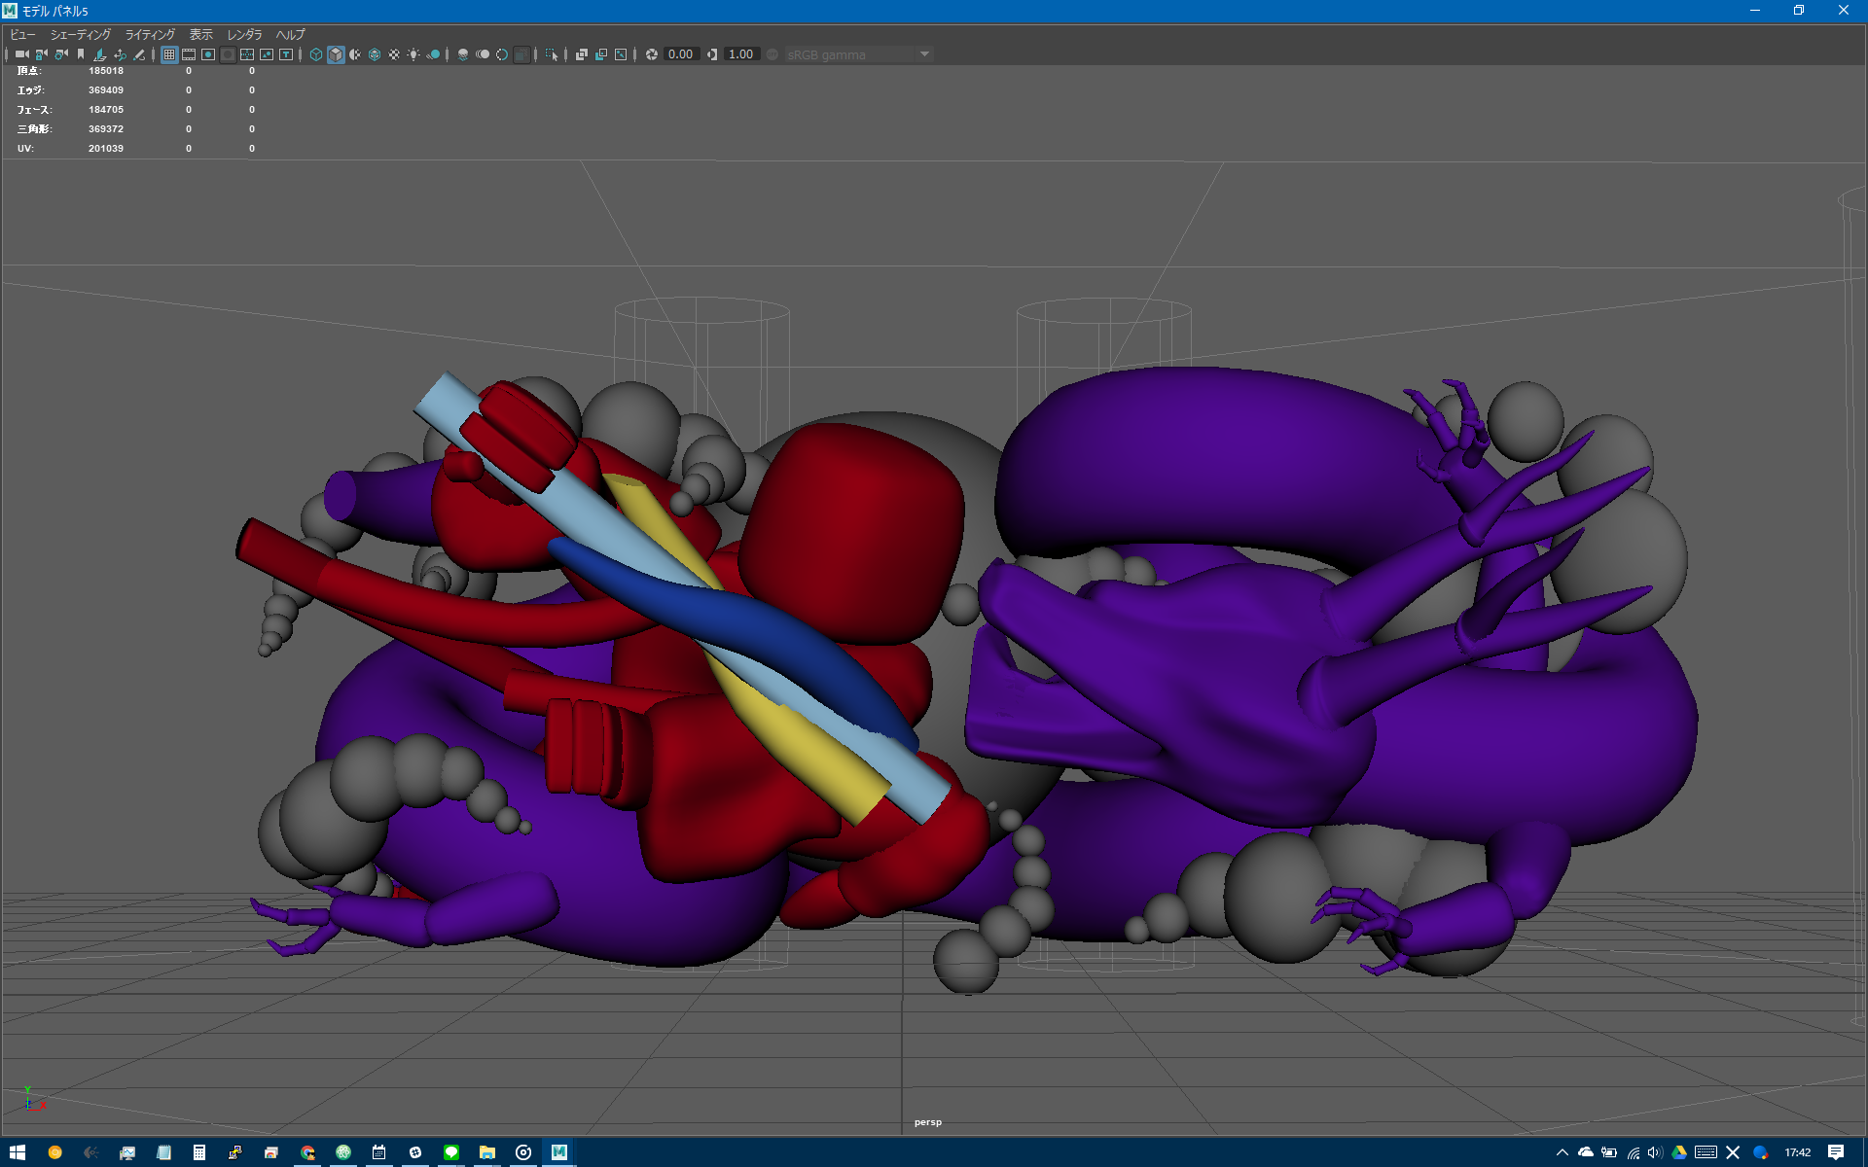Image resolution: width=1868 pixels, height=1167 pixels.
Task: Open the Windows Start button
Action: pyautogui.click(x=18, y=1152)
